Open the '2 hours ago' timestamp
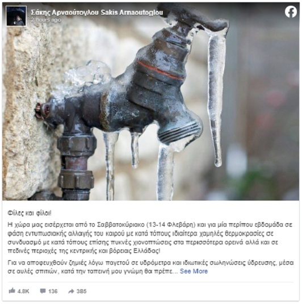Screen dimensions: 302x304 [x=46, y=20]
